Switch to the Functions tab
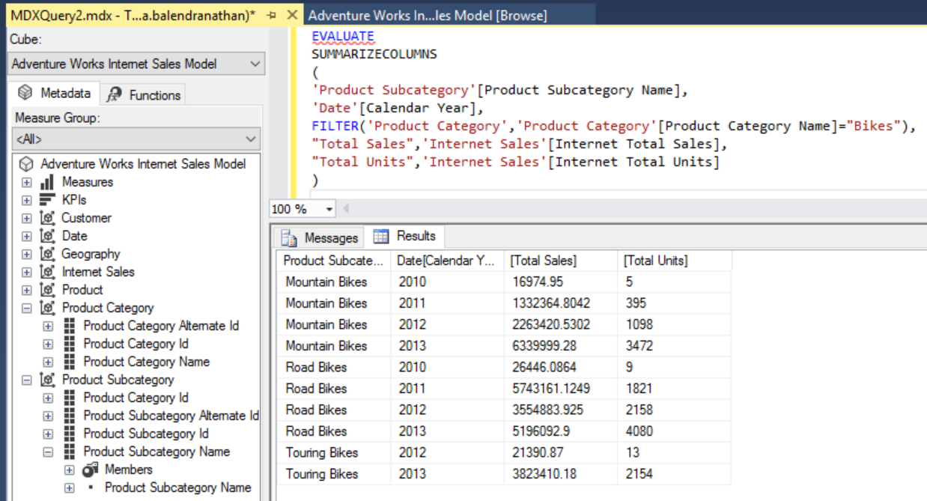The image size is (927, 501). click(143, 95)
